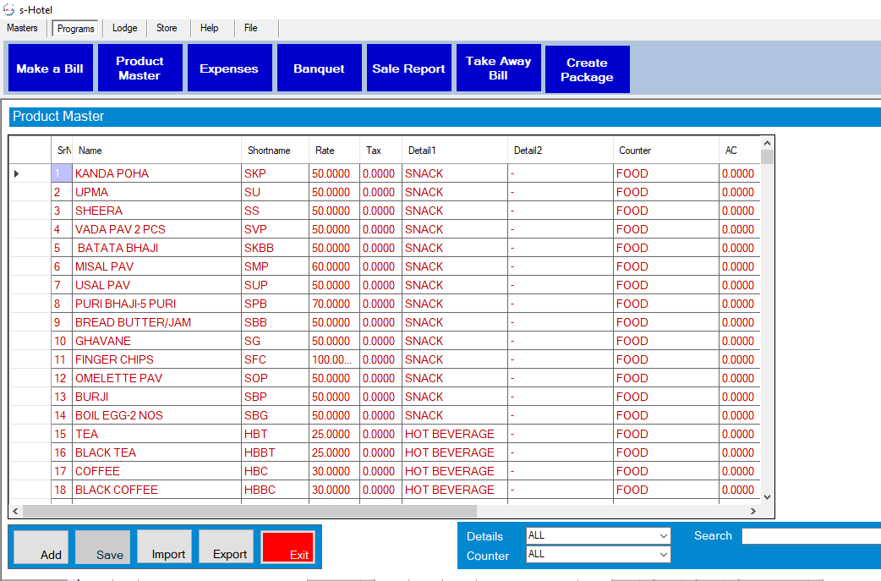Open the Product Master toolbar button
This screenshot has height=581, width=881.
(x=140, y=69)
